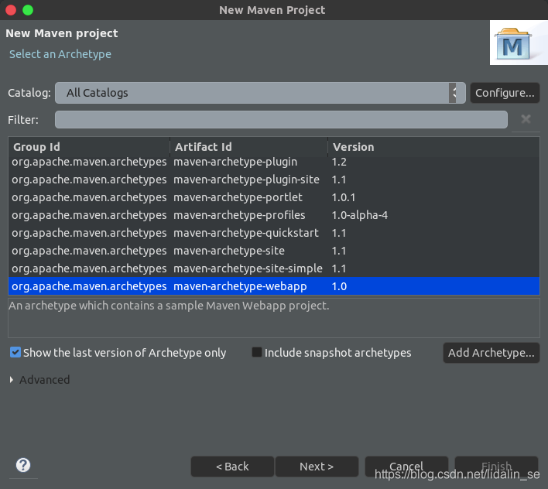Image resolution: width=548 pixels, height=489 pixels.
Task: Click the Add Archetype... button
Action: [491, 353]
